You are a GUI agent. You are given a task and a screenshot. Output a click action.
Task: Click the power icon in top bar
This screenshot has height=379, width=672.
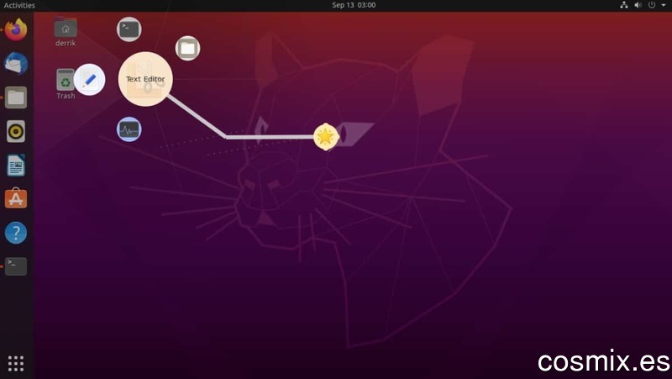pyautogui.click(x=652, y=5)
